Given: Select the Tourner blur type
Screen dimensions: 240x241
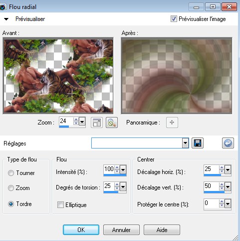Looking at the screenshot, I should 11,173.
